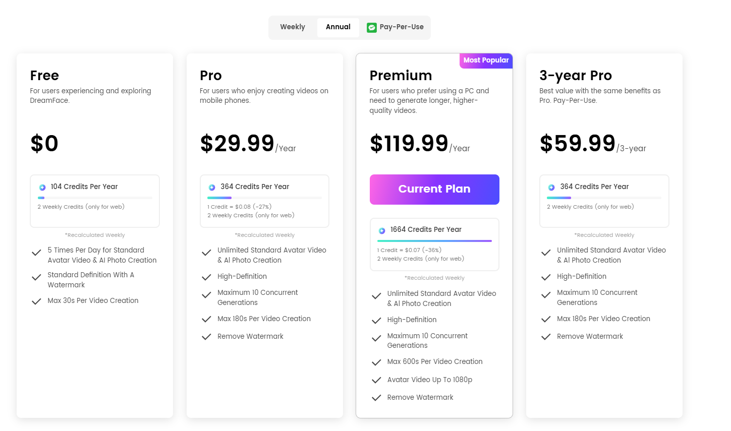Image resolution: width=731 pixels, height=431 pixels.
Task: Click the 3-year Pro plan title
Action: (575, 76)
